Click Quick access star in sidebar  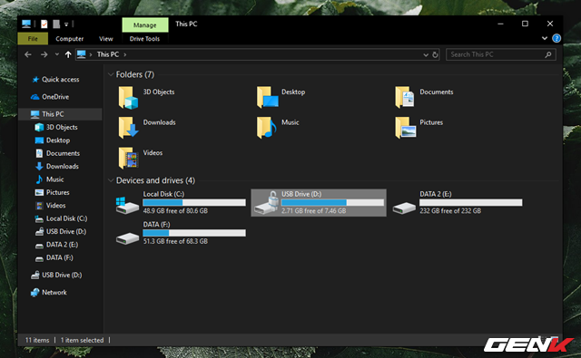(x=35, y=80)
